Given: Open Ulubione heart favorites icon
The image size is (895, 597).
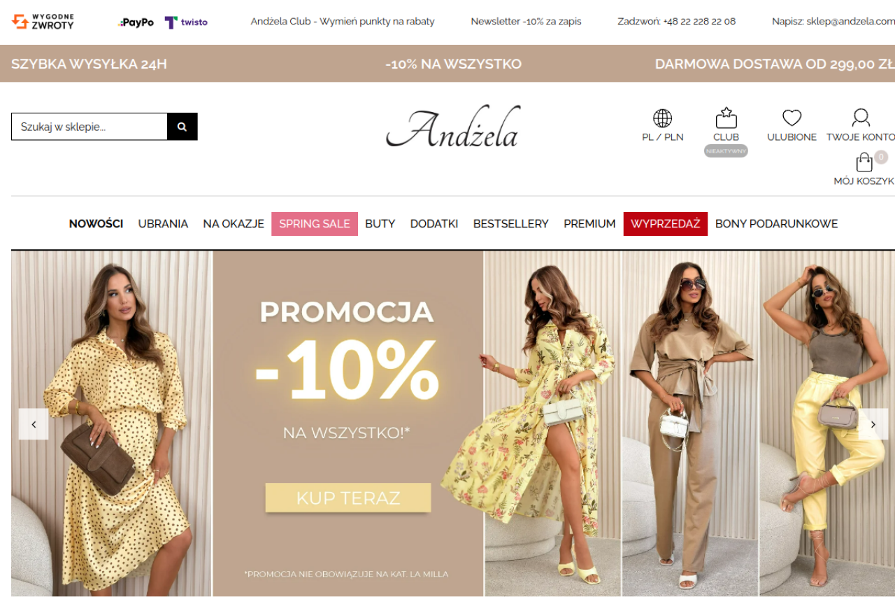Looking at the screenshot, I should [792, 118].
